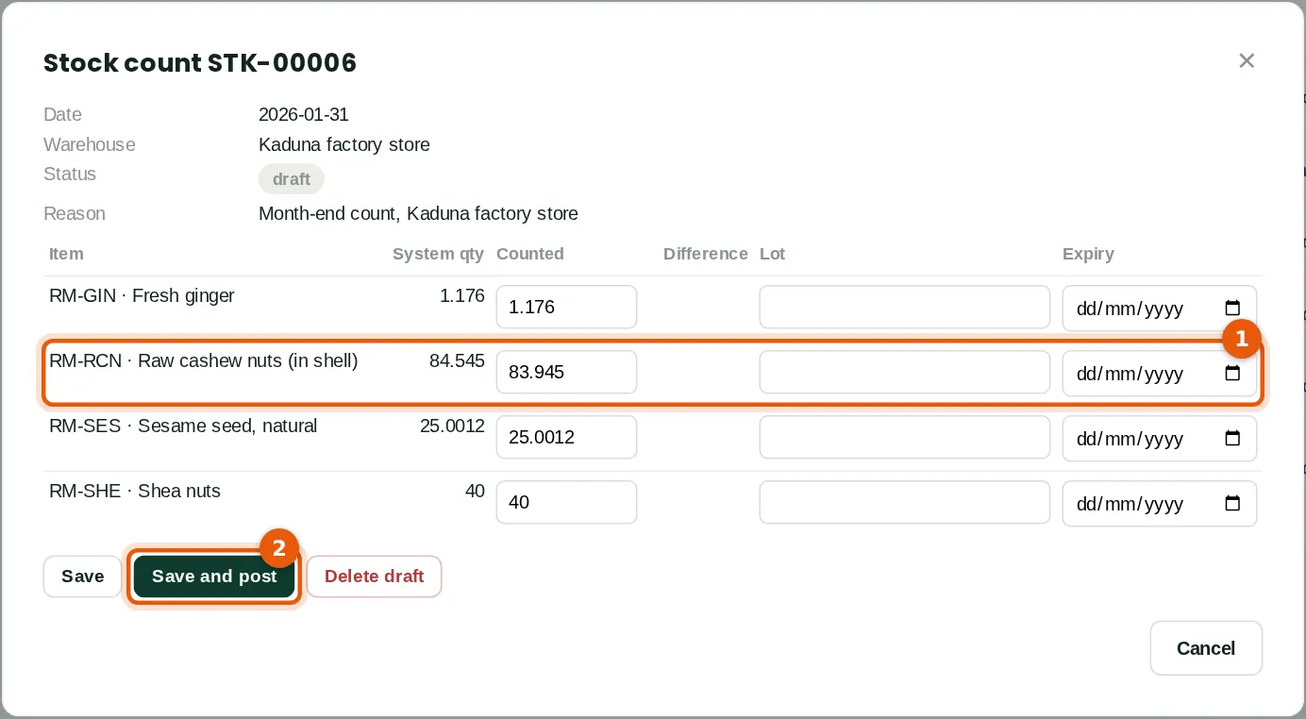
Task: Cancel the stock count dialog
Action: click(x=1206, y=648)
